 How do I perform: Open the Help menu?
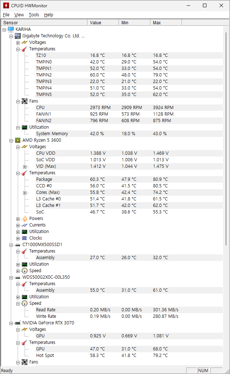[x=48, y=15]
